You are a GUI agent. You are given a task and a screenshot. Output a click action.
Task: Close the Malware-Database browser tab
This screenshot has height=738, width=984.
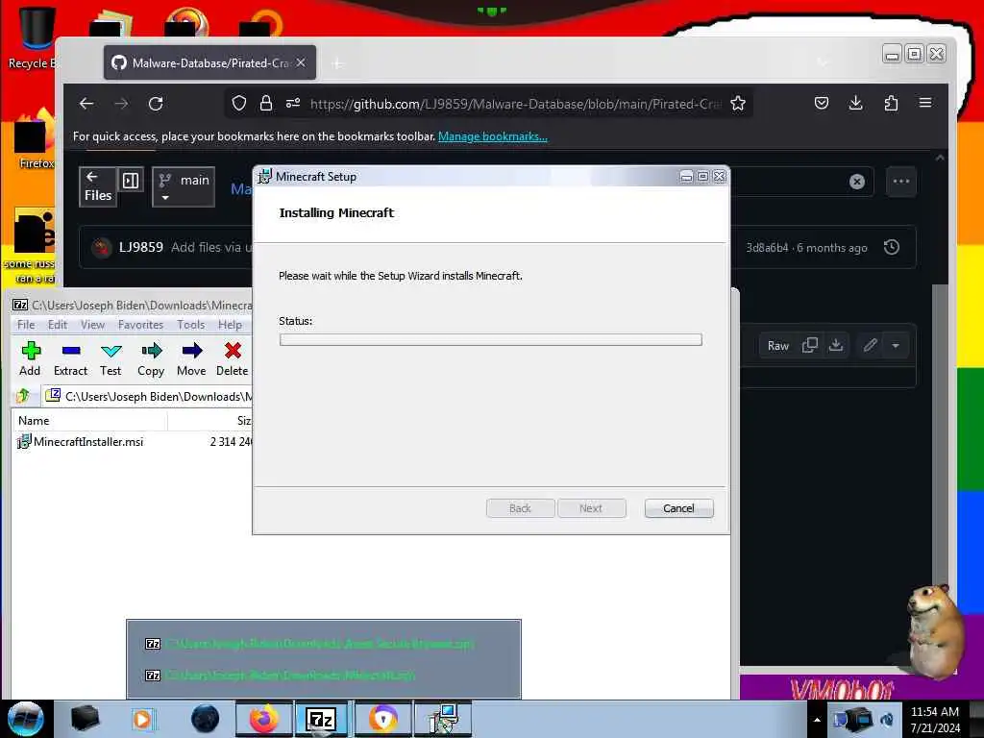tap(301, 62)
